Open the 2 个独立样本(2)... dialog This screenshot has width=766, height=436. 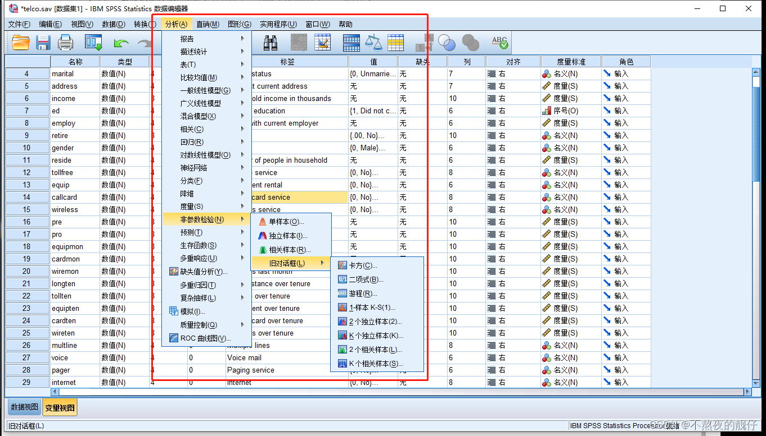377,322
